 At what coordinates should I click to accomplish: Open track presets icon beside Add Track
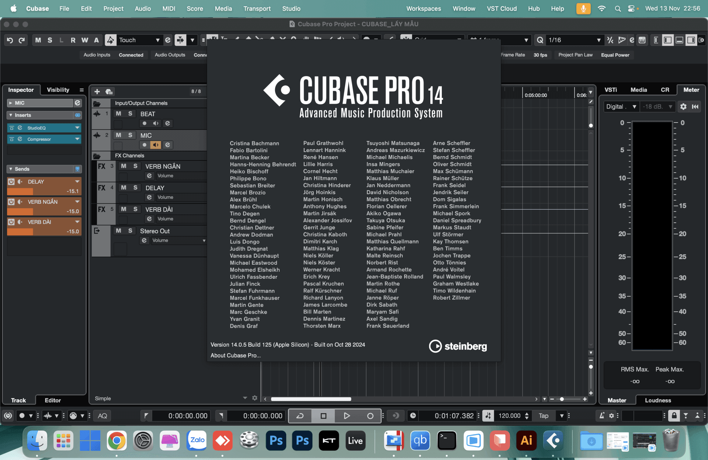(x=109, y=92)
